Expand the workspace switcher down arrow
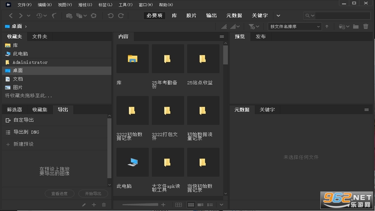Viewport: 375px width, 211px height. pyautogui.click(x=279, y=16)
